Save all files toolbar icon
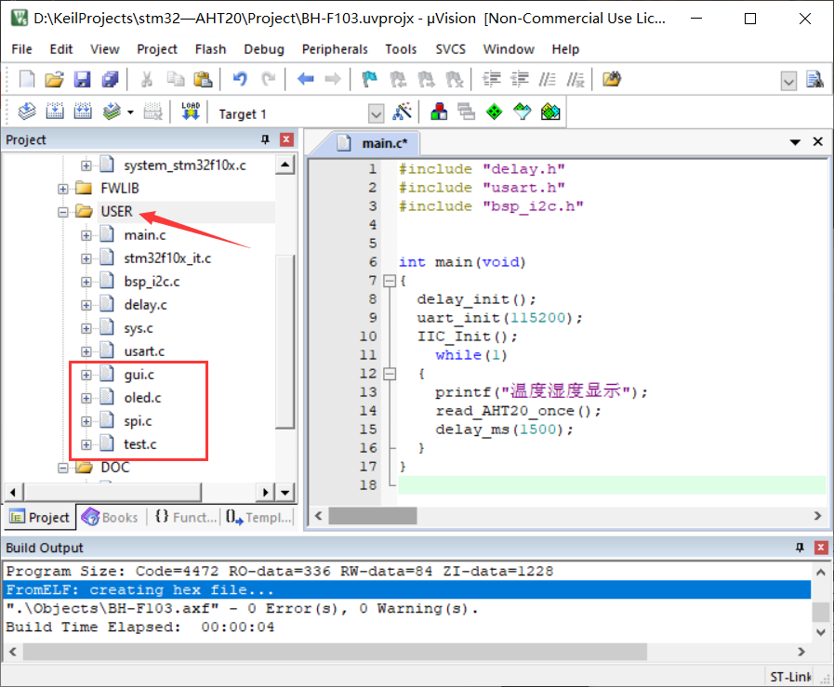834x687 pixels. click(110, 79)
